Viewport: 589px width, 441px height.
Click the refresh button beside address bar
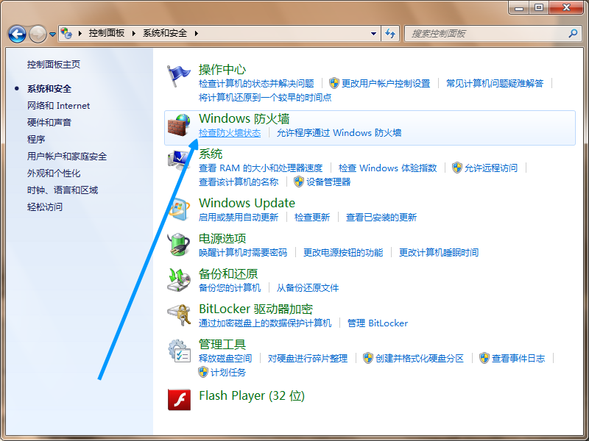click(x=390, y=34)
